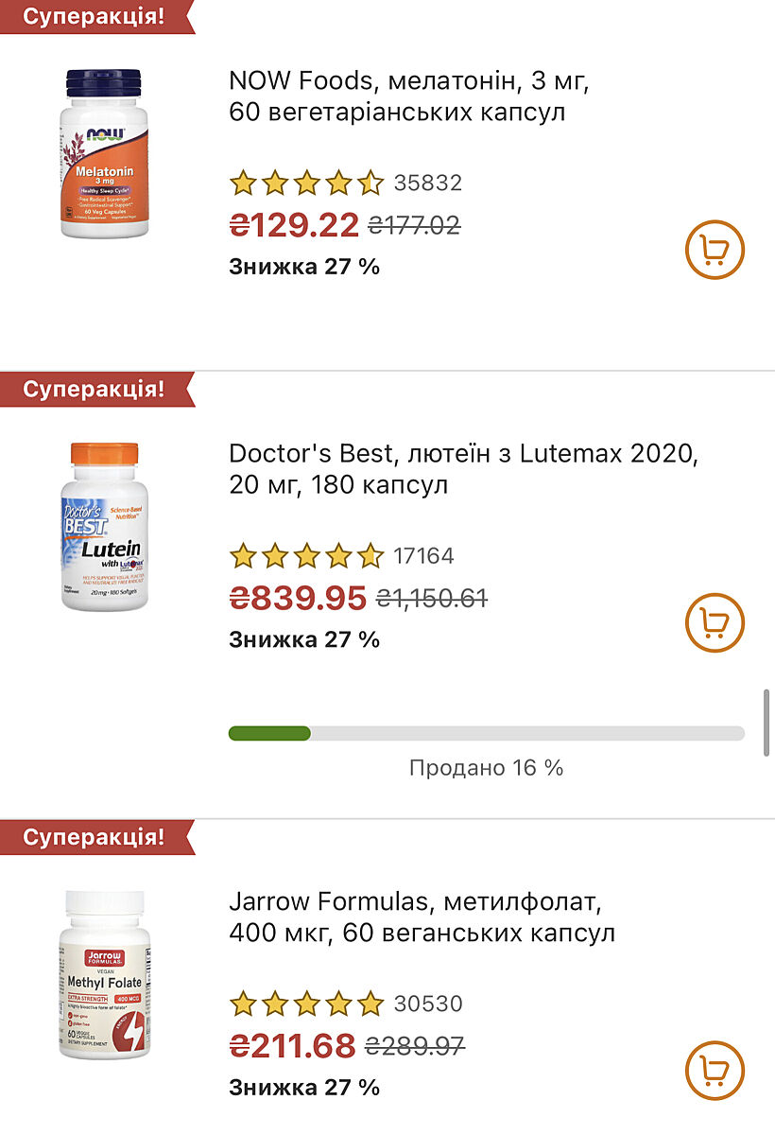This screenshot has height=1135, width=775.
Task: View 30530 reviews for methylfolate
Action: click(x=427, y=1004)
